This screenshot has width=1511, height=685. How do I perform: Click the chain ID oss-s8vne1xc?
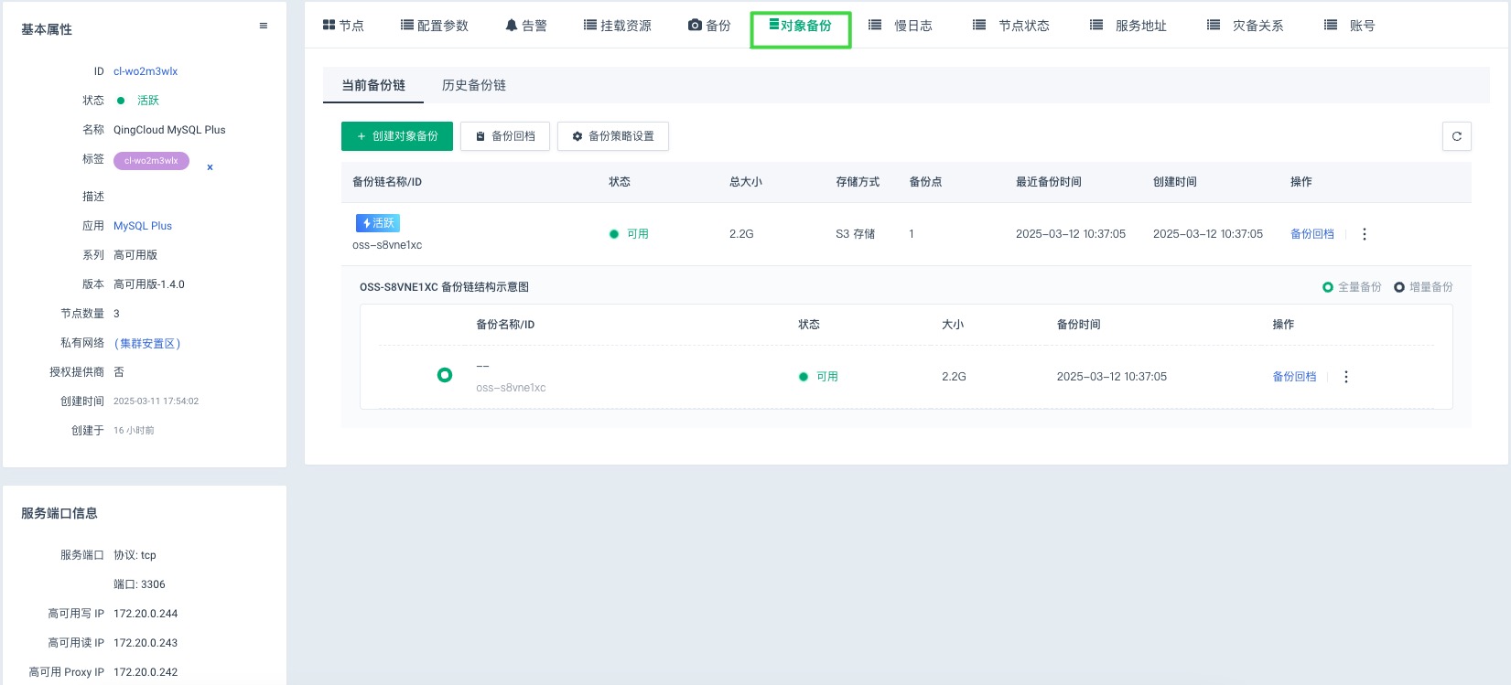point(387,245)
